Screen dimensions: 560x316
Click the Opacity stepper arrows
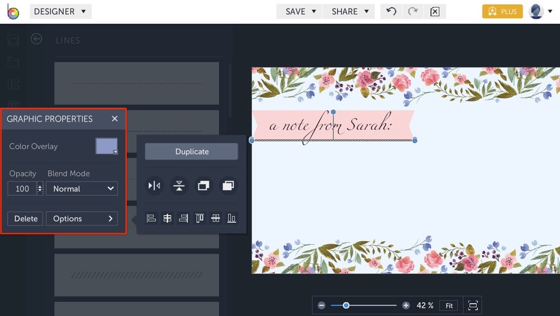tap(40, 189)
